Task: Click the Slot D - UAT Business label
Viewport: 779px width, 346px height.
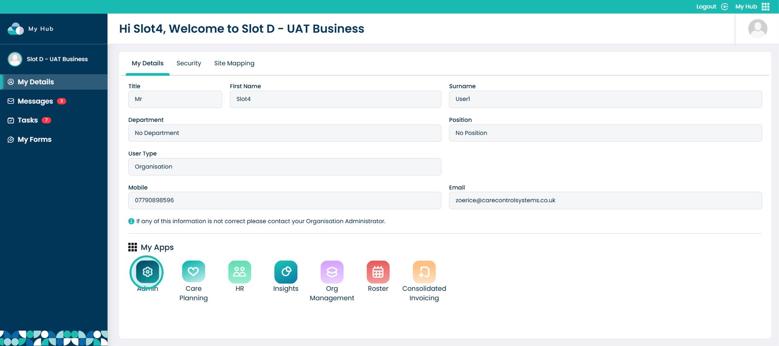Action: click(57, 59)
